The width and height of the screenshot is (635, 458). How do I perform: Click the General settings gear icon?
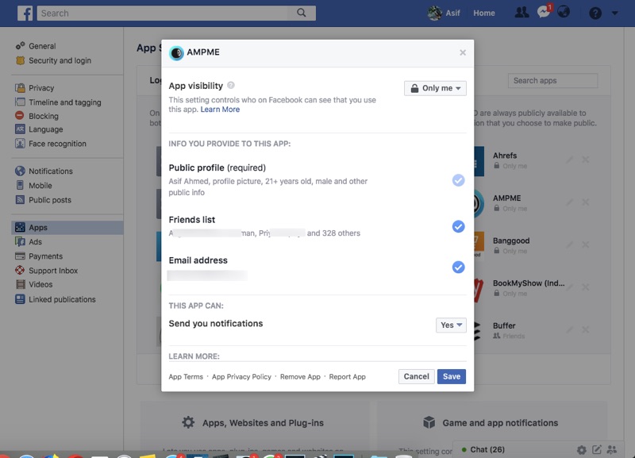pyautogui.click(x=20, y=46)
